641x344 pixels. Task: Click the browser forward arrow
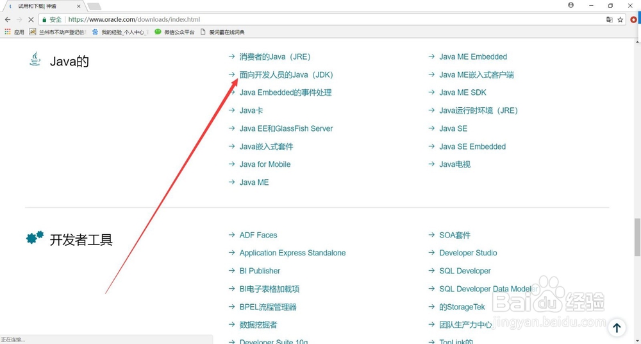pyautogui.click(x=19, y=19)
